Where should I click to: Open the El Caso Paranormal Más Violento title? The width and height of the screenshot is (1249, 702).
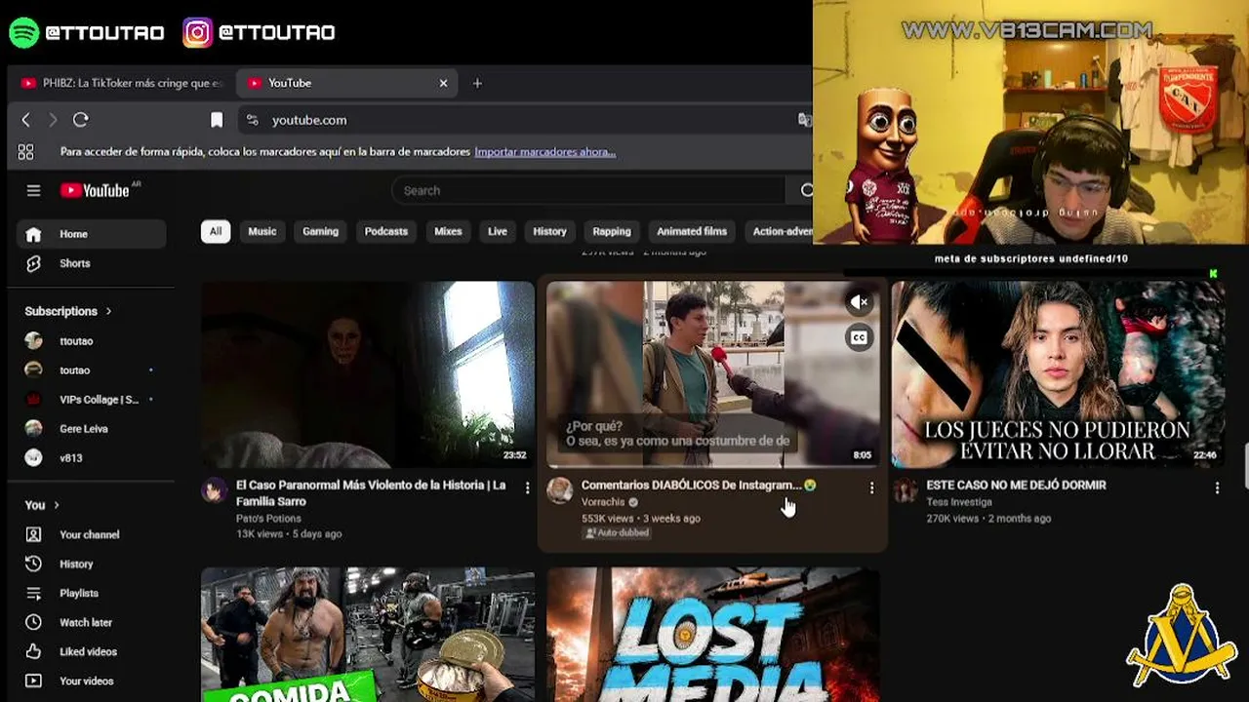pos(371,492)
